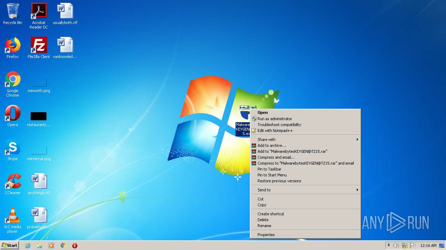Open the Recycle Bin desktop icon

point(13,14)
